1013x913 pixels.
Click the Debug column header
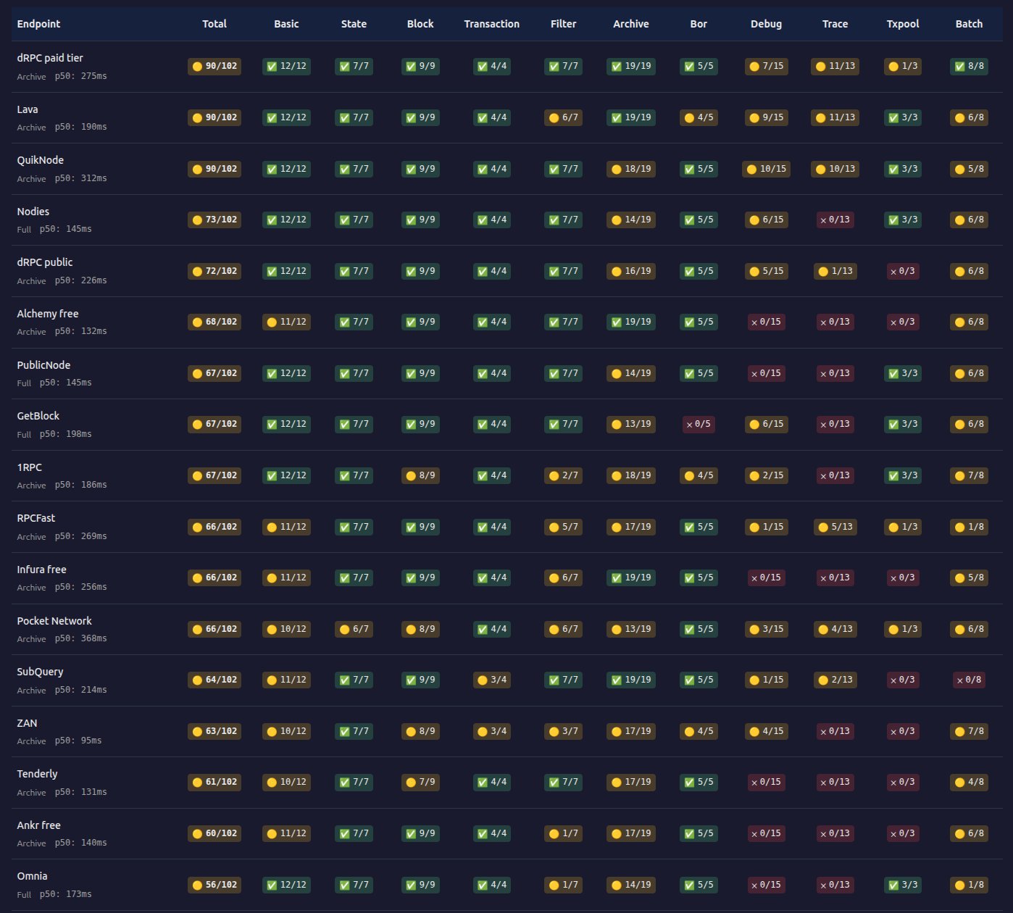coord(766,24)
